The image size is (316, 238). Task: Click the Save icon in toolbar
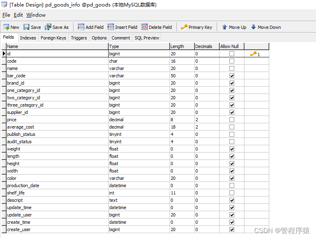26,27
